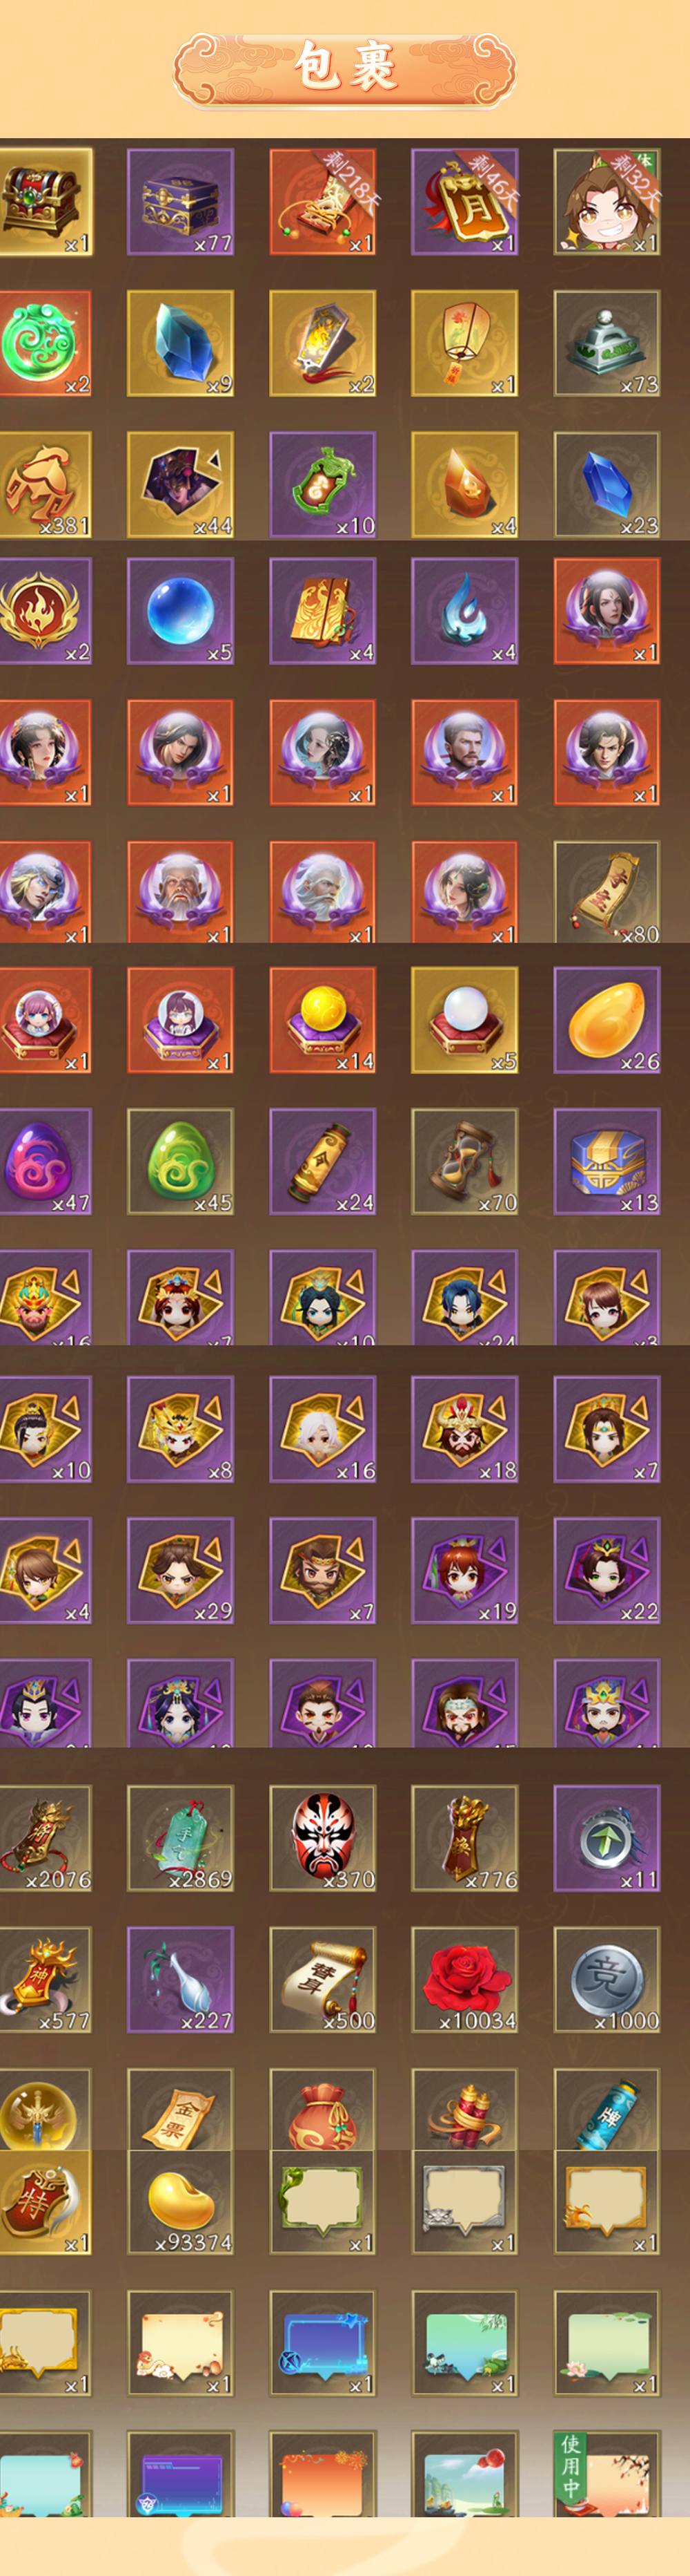The width and height of the screenshot is (690, 2576).
Task: Open the blue crystal orb item x5
Action: tap(181, 611)
